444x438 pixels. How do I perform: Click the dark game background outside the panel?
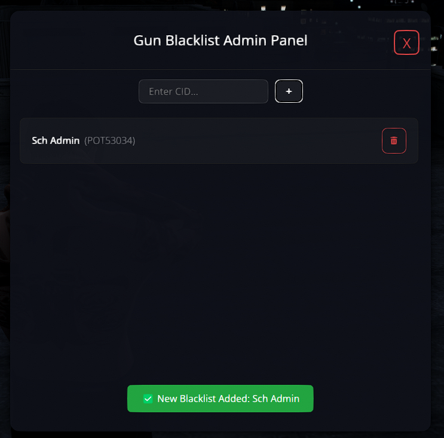point(438,226)
